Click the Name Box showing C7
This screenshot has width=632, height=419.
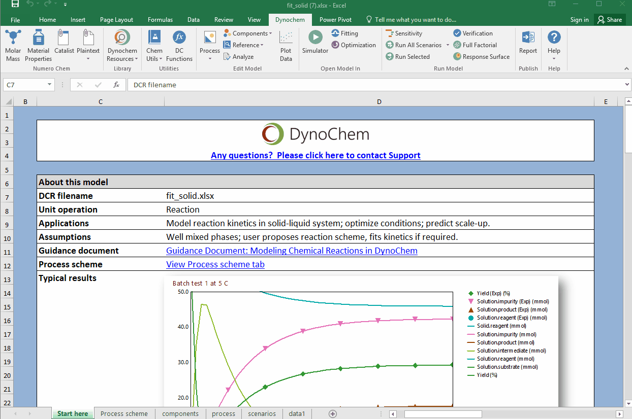tap(24, 85)
